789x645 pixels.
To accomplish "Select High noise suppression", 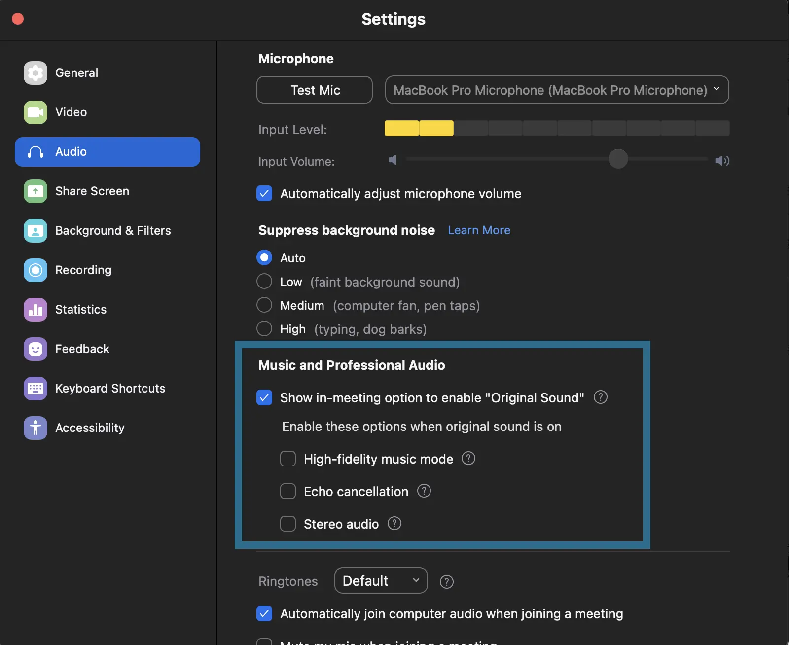I will click(x=264, y=328).
